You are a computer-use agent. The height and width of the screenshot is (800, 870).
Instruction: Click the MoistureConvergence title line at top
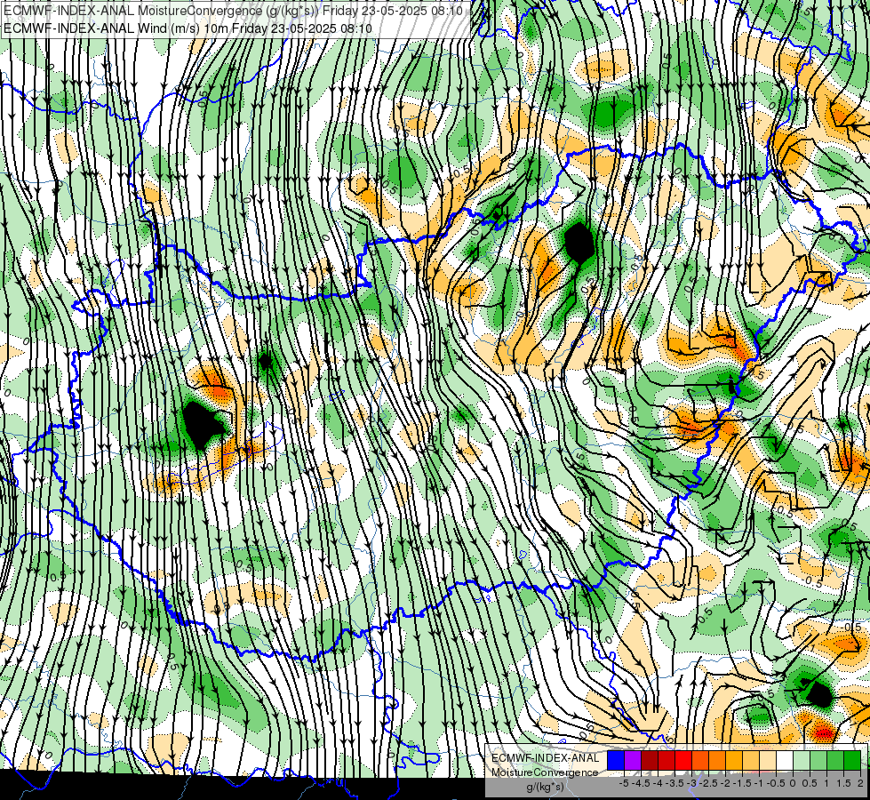pos(233,10)
